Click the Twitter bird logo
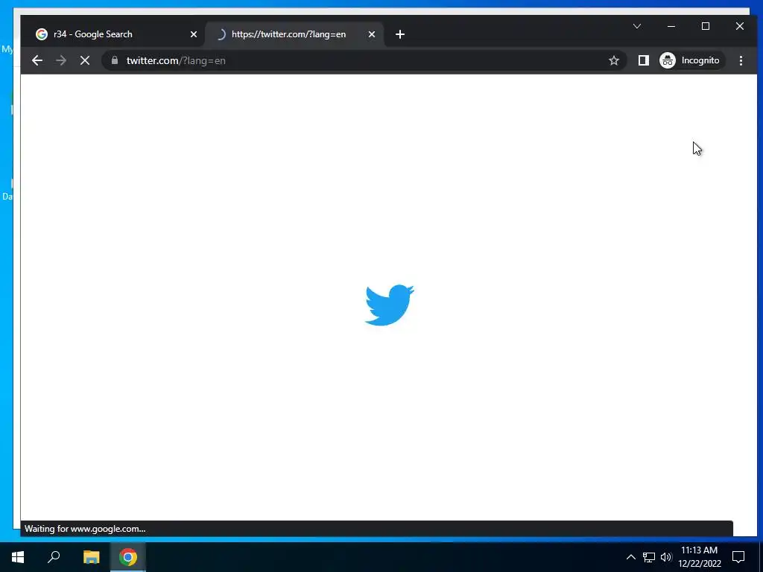Image resolution: width=763 pixels, height=572 pixels. coord(389,305)
